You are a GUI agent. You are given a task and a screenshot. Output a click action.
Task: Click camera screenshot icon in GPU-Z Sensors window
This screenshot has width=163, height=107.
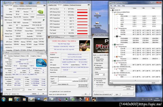click(x=89, y=5)
